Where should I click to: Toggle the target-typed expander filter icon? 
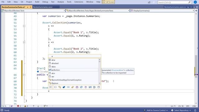click(x=50, y=87)
